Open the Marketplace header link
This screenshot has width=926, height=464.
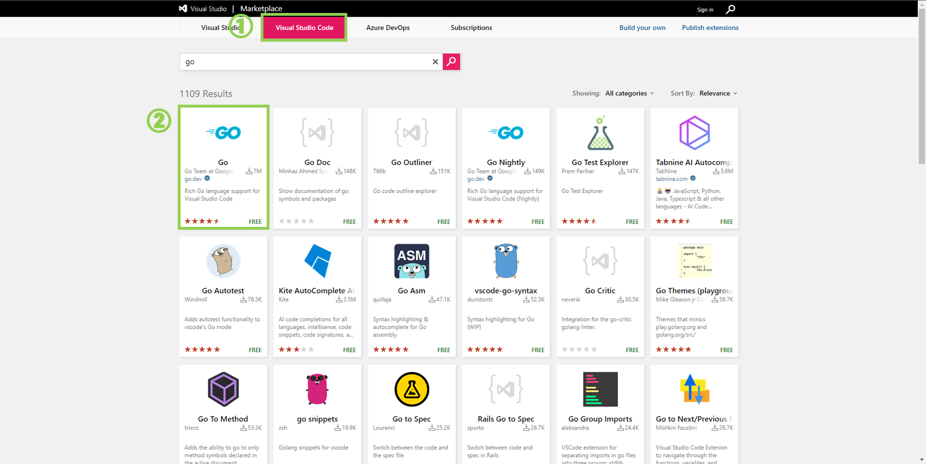[x=261, y=9]
